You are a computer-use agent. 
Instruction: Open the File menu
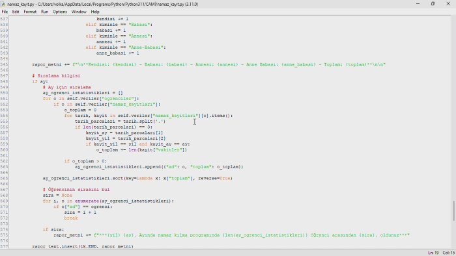(x=5, y=12)
